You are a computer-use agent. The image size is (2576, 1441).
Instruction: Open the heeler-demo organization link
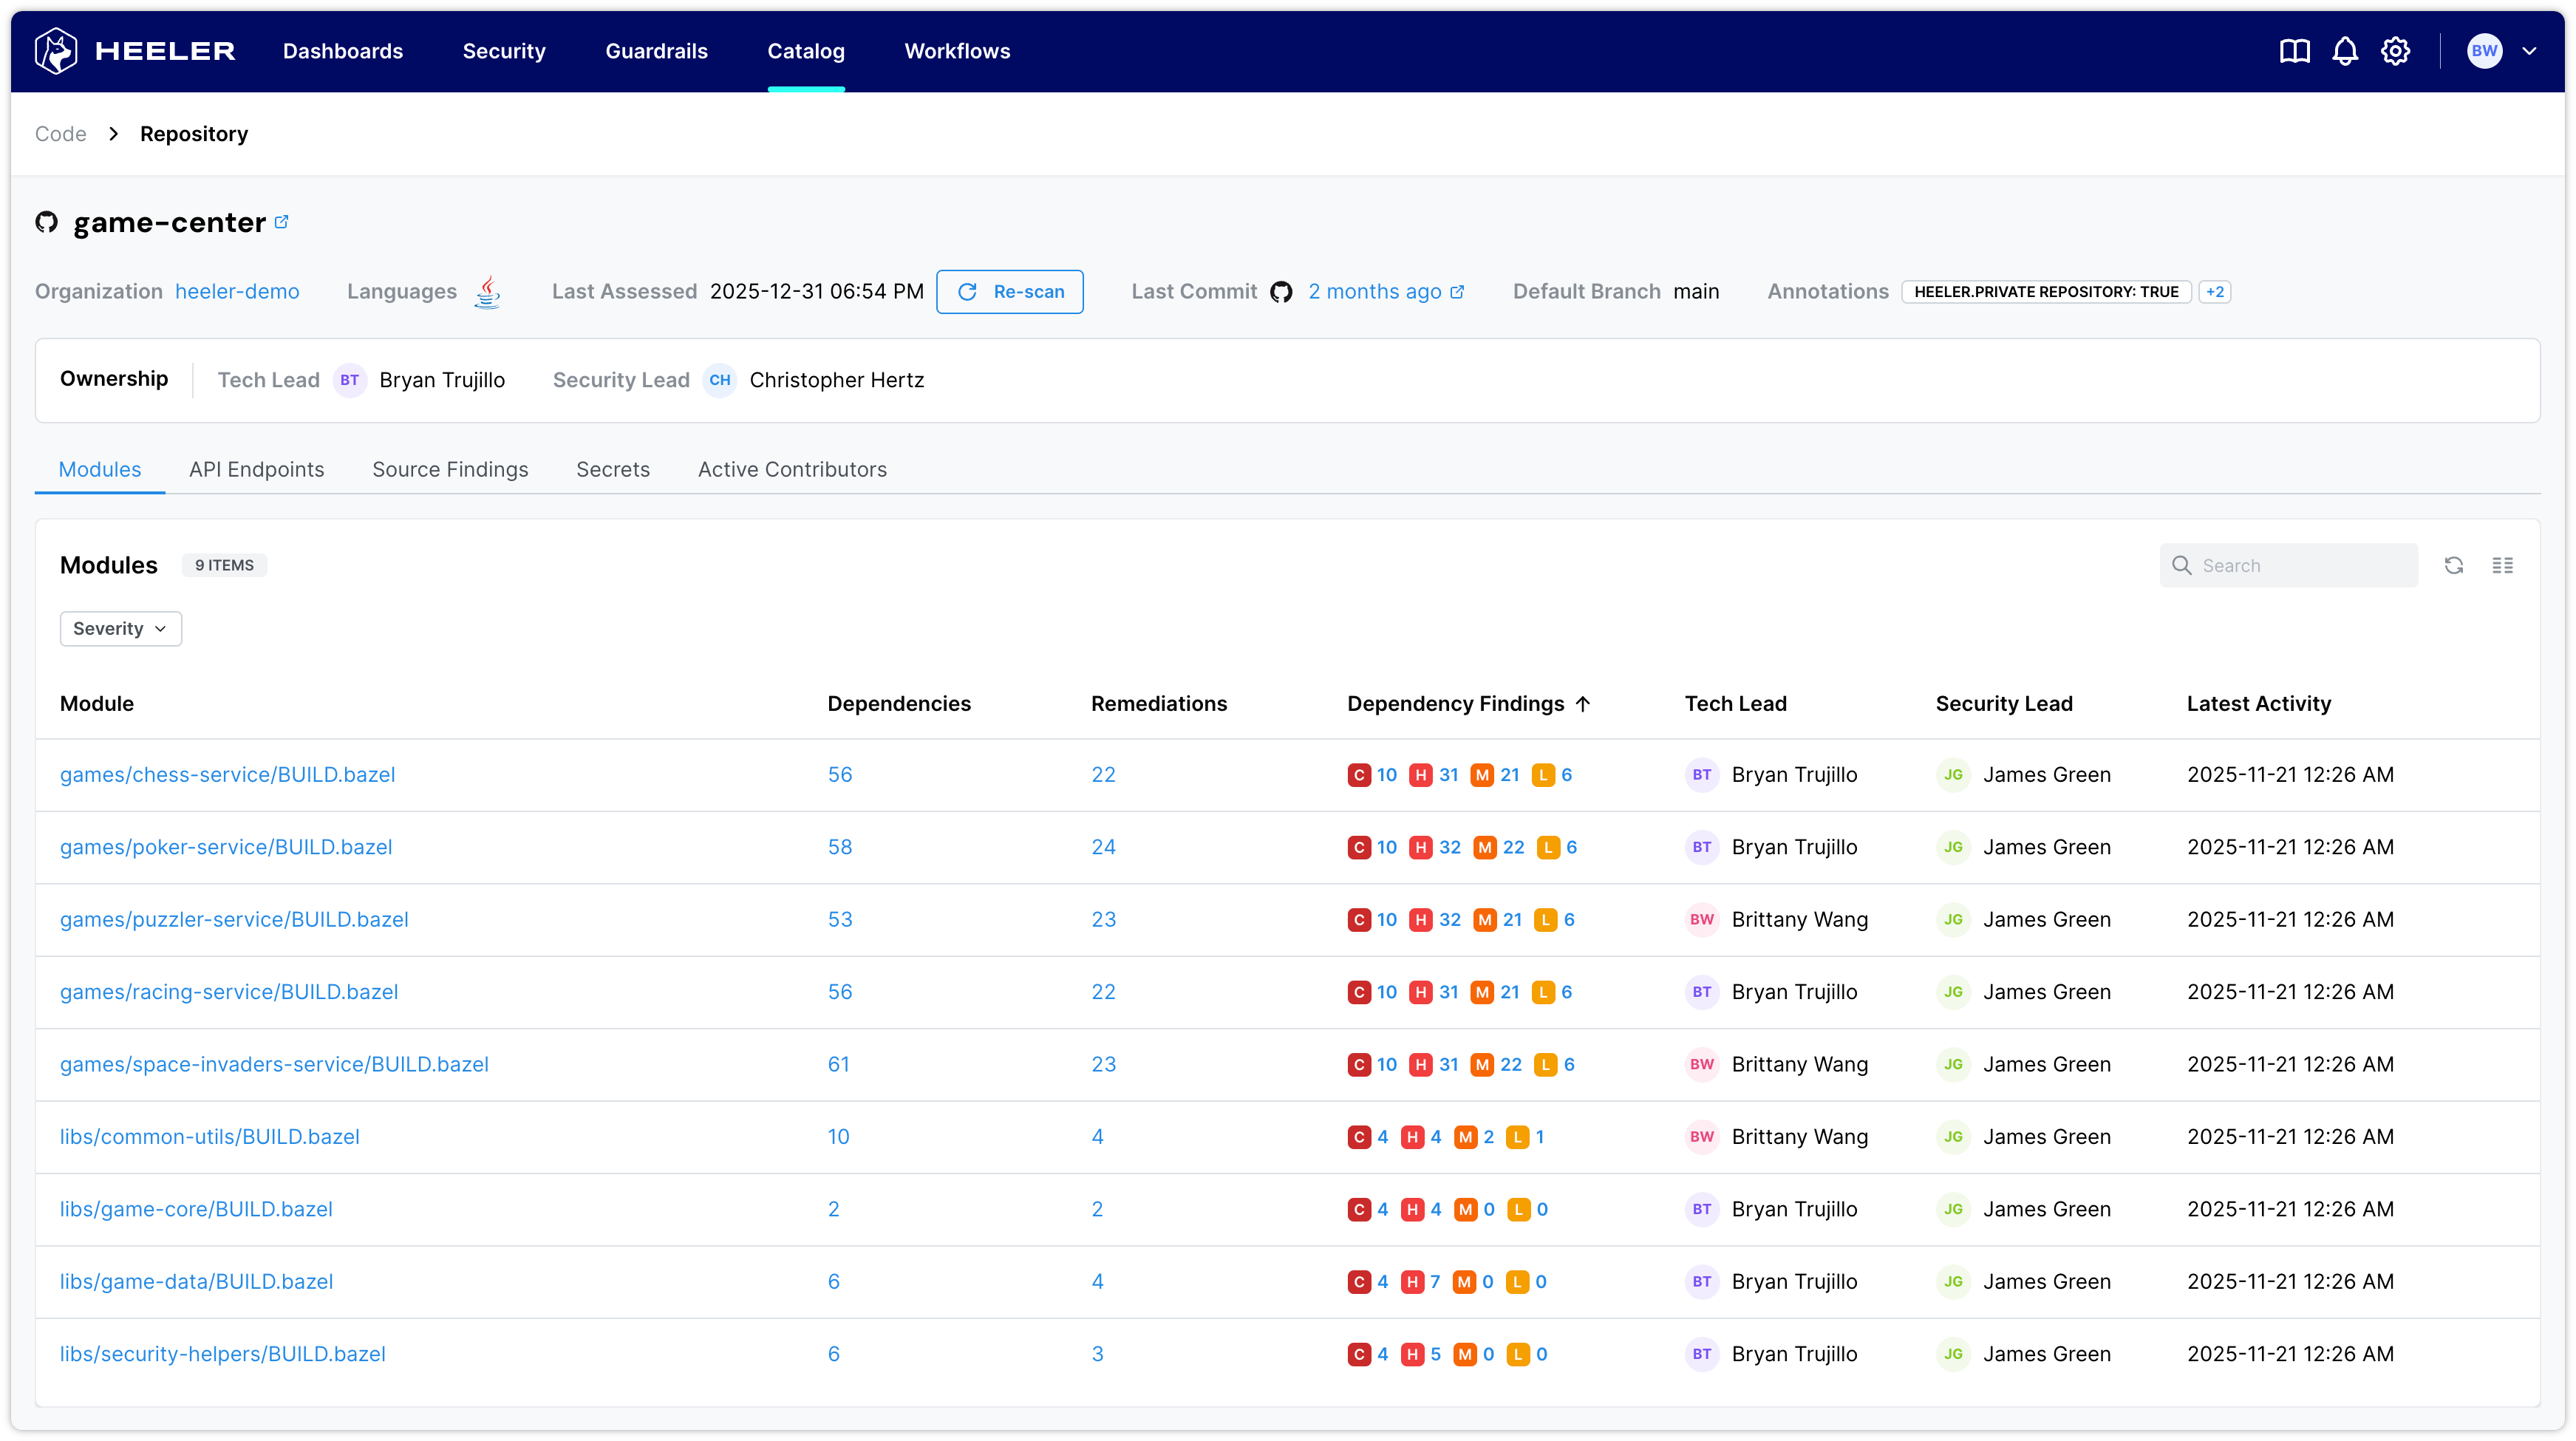pos(237,291)
